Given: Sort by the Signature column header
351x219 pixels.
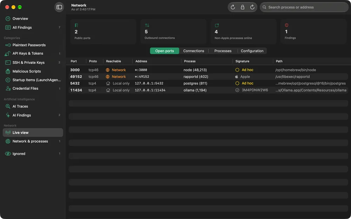Looking at the screenshot, I should 242,61.
